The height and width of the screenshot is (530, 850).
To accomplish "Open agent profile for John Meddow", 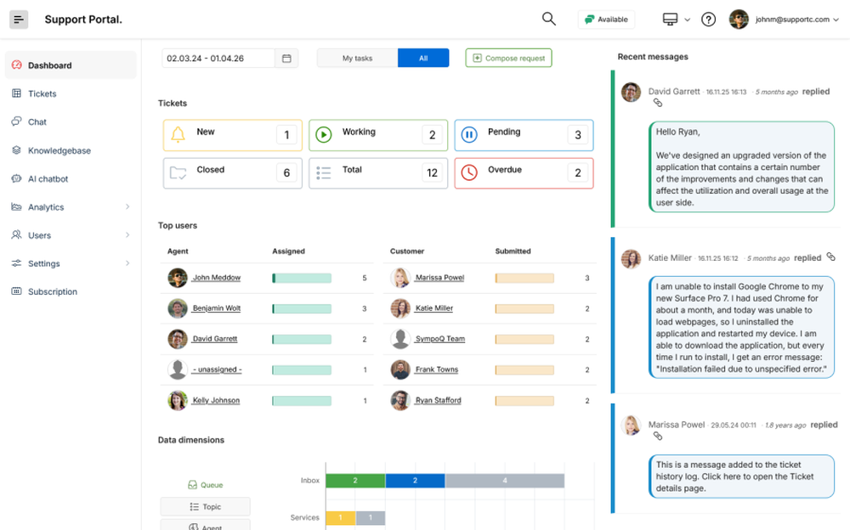I will [216, 278].
